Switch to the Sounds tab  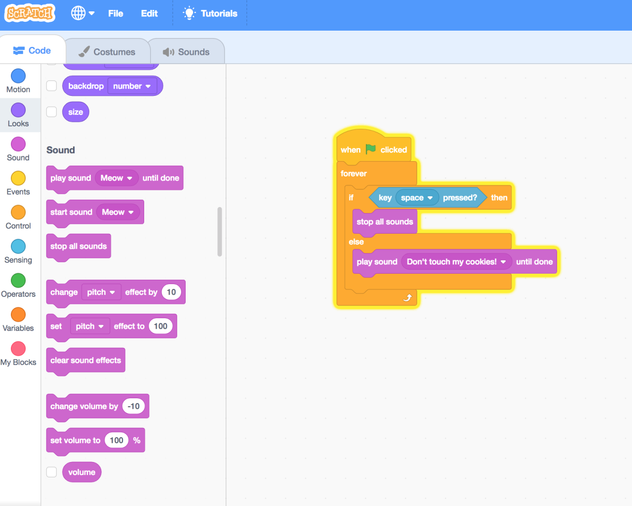coord(186,52)
